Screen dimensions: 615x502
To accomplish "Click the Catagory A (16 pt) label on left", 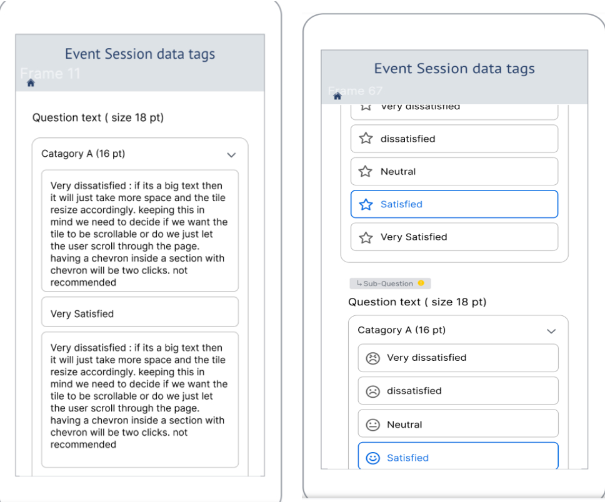I will pos(83,154).
